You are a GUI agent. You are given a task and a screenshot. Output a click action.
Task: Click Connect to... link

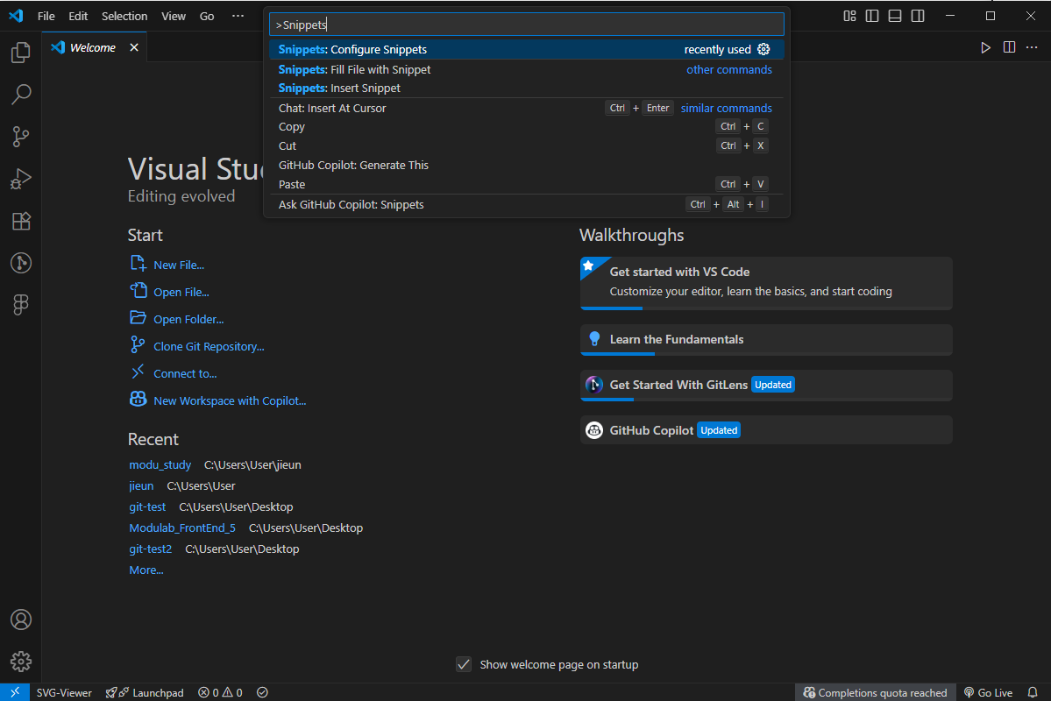pyautogui.click(x=185, y=373)
